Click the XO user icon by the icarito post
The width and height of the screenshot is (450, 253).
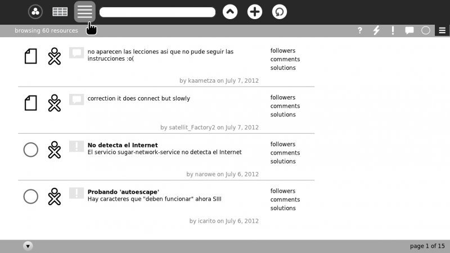(x=54, y=196)
